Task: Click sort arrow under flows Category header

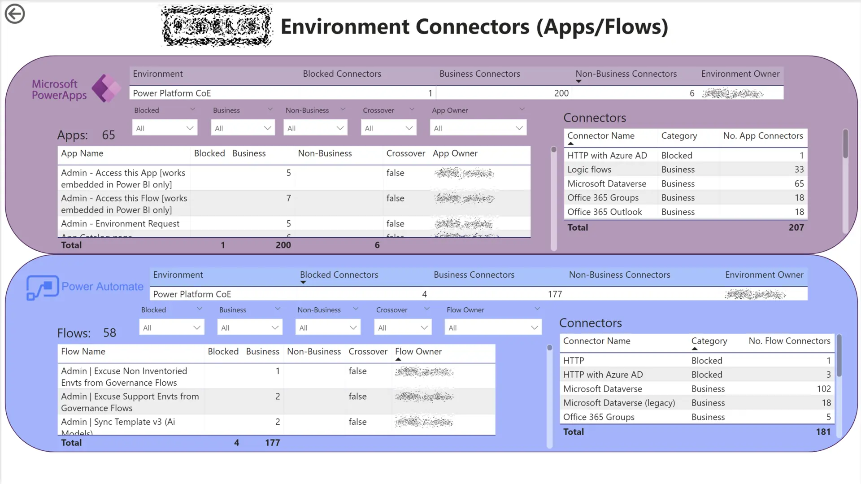Action: (695, 349)
